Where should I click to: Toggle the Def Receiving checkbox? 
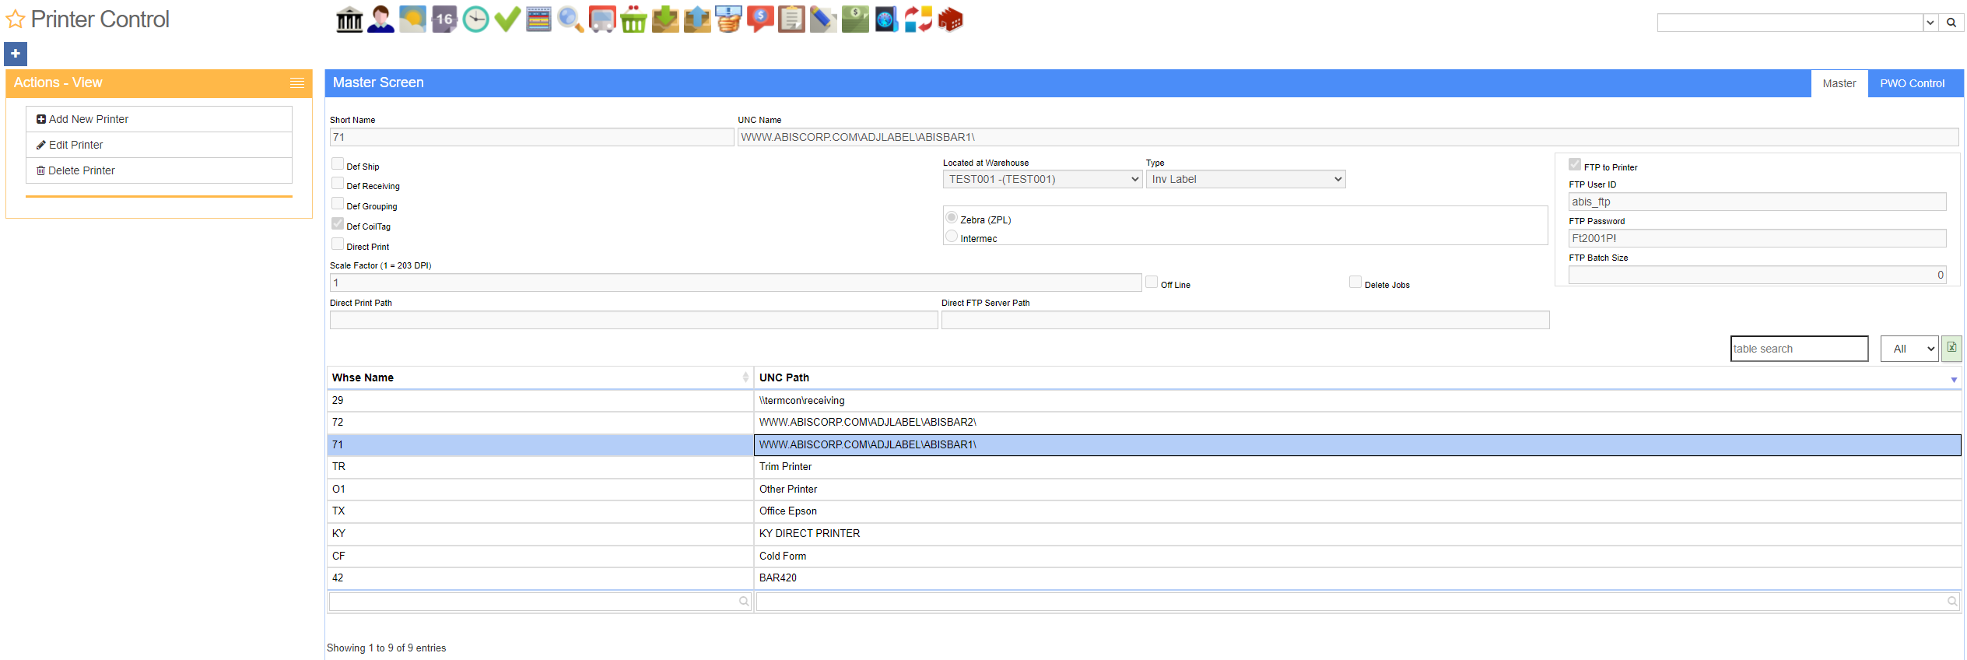(338, 183)
